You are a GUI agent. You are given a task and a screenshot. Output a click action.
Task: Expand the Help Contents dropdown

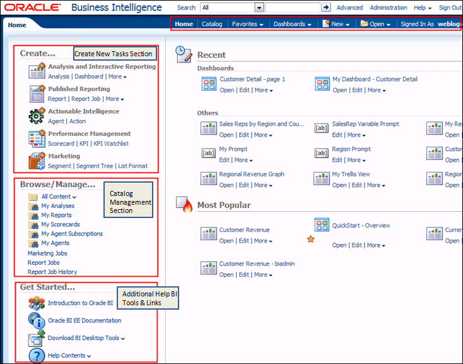[69, 355]
